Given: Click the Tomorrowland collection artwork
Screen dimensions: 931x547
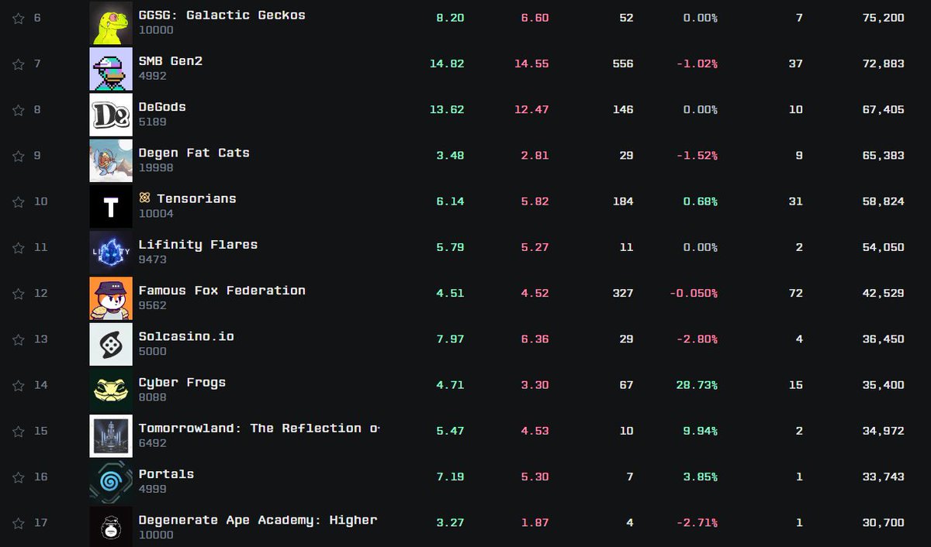Looking at the screenshot, I should (111, 435).
